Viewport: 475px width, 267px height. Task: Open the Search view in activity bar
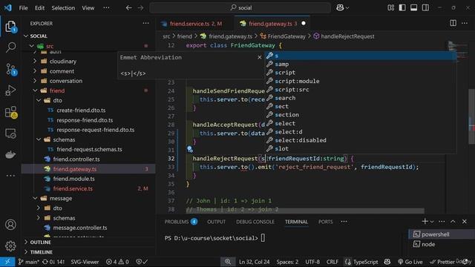pos(10,47)
